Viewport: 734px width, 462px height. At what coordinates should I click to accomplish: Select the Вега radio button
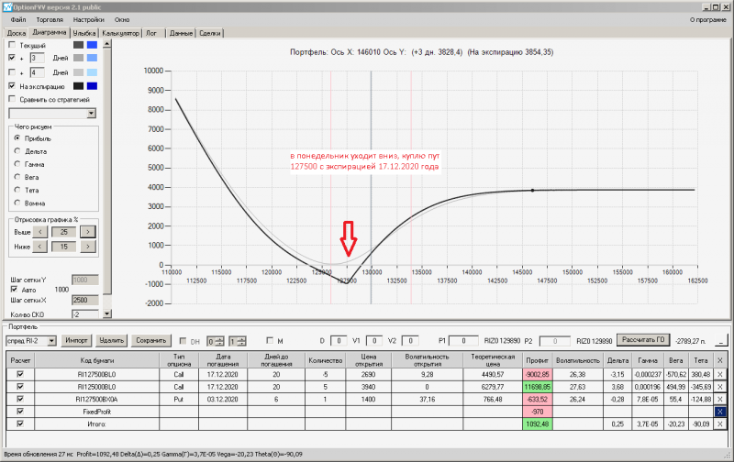click(17, 177)
